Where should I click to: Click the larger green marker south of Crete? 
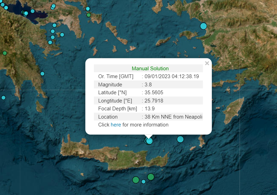click(151, 177)
